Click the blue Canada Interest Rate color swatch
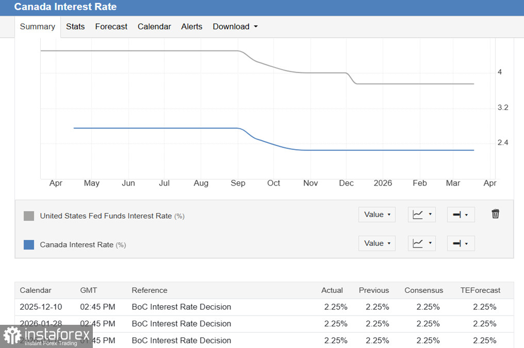Viewport: 524px width, 348px height. pos(29,245)
